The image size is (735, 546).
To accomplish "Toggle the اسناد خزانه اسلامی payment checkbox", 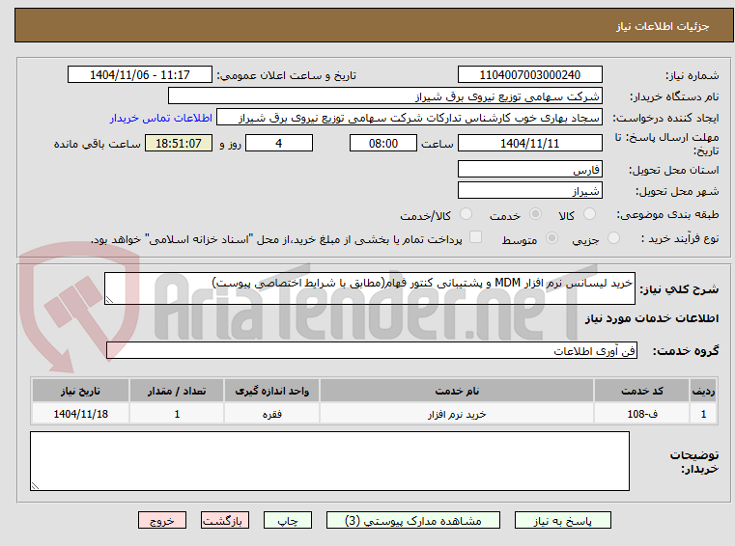I will (476, 237).
